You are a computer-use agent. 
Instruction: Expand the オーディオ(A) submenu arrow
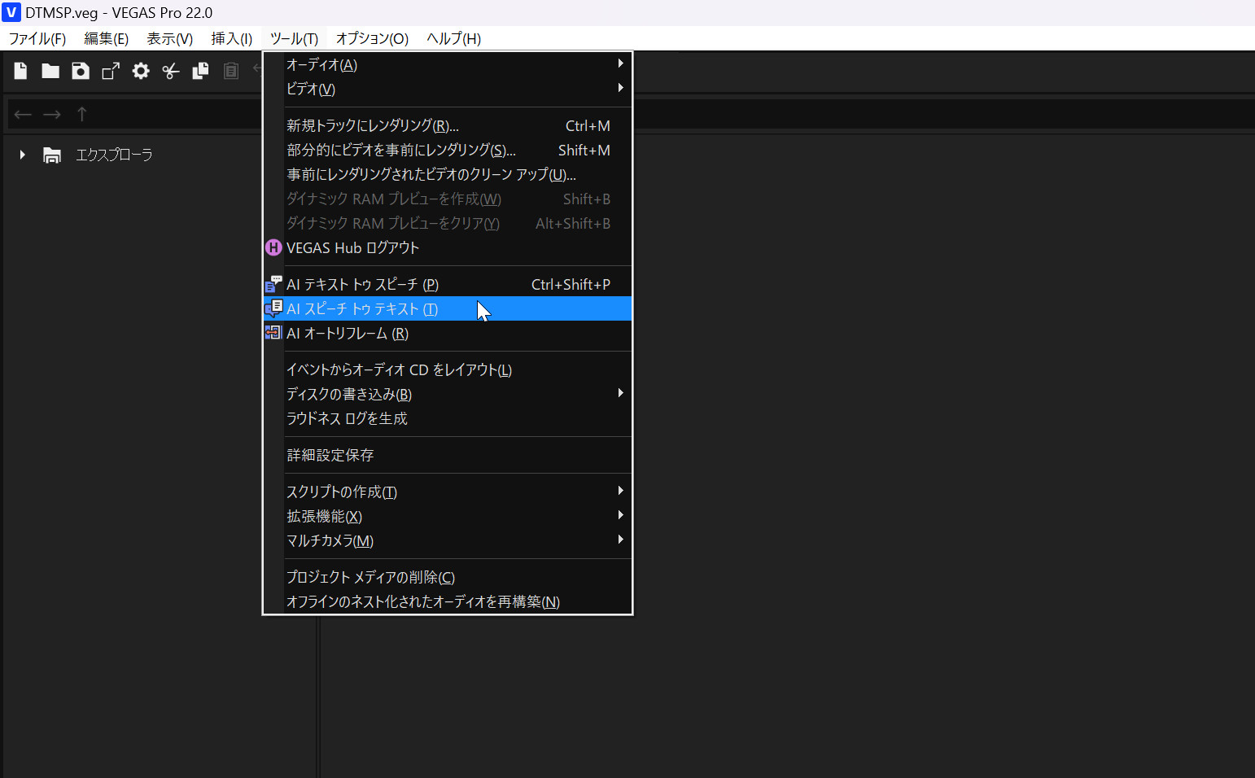[620, 63]
